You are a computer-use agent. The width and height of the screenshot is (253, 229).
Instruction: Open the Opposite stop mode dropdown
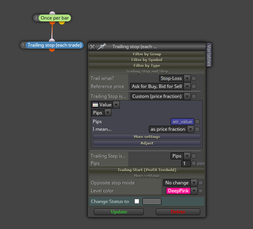(x=180, y=183)
